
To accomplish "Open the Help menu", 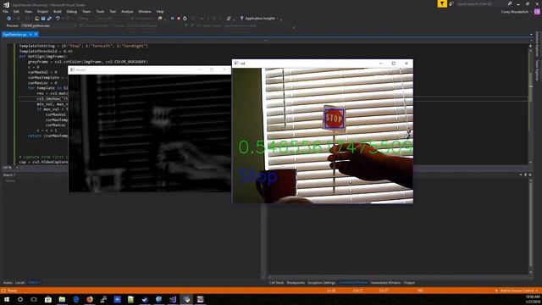I will point(160,11).
